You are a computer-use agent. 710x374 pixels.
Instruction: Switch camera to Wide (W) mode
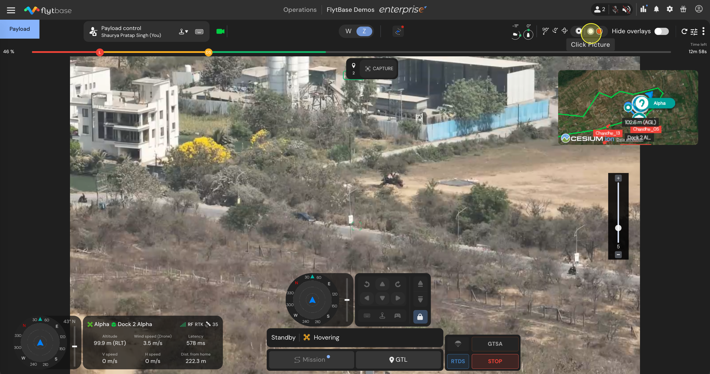[348, 31]
